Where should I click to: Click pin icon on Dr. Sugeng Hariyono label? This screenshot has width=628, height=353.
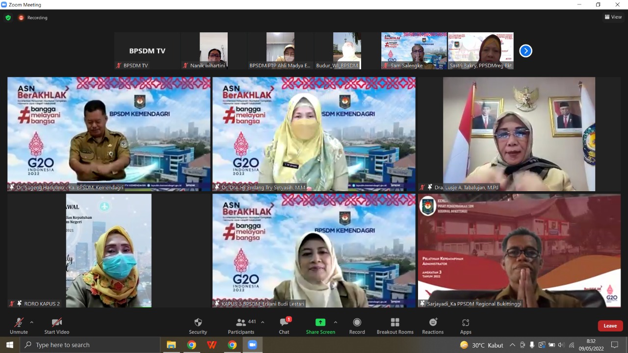(12, 187)
